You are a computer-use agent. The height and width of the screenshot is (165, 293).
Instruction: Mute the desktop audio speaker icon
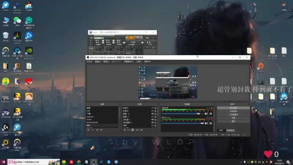[x=206, y=114]
